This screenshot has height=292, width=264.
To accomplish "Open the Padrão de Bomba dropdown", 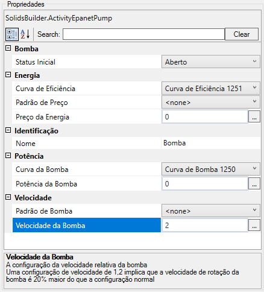I will (211, 211).
